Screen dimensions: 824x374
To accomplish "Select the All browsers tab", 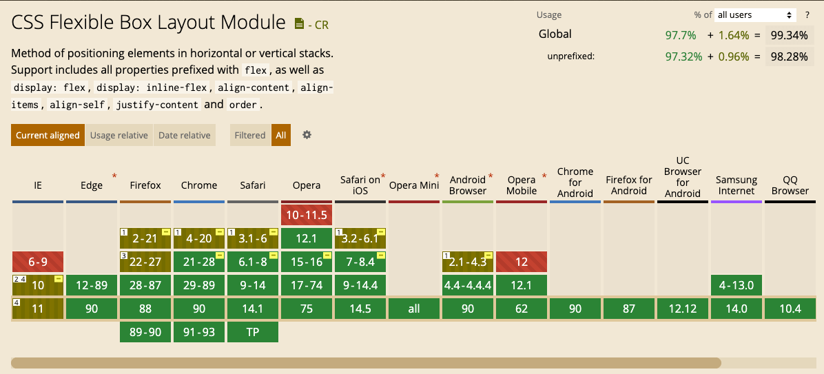I will (281, 136).
